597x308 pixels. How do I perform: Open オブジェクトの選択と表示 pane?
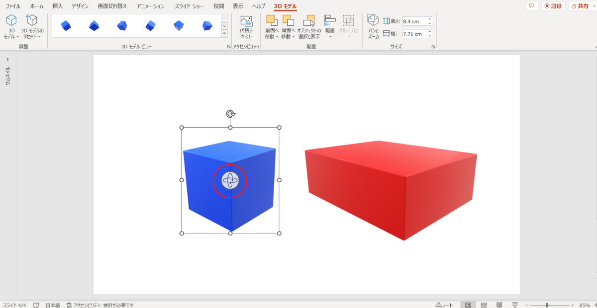click(x=309, y=27)
